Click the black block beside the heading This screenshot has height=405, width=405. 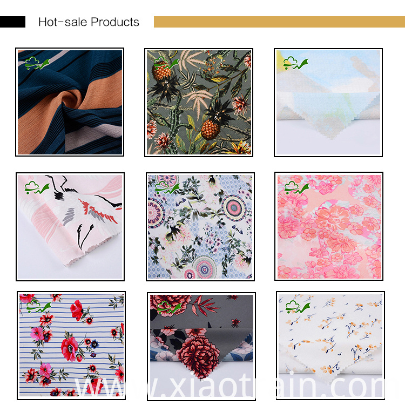click(12, 22)
